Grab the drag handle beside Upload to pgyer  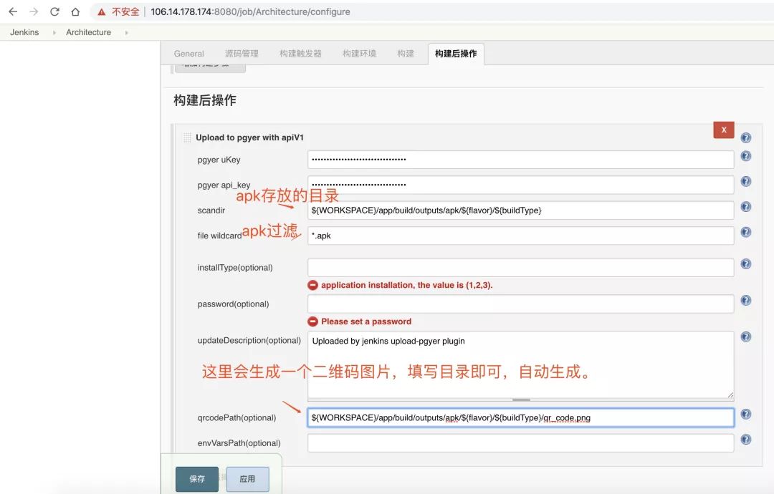(x=187, y=137)
